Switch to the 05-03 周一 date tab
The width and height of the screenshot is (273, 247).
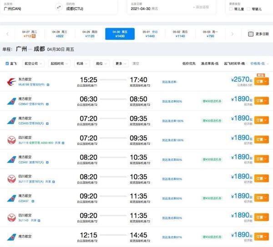[x=210, y=34]
